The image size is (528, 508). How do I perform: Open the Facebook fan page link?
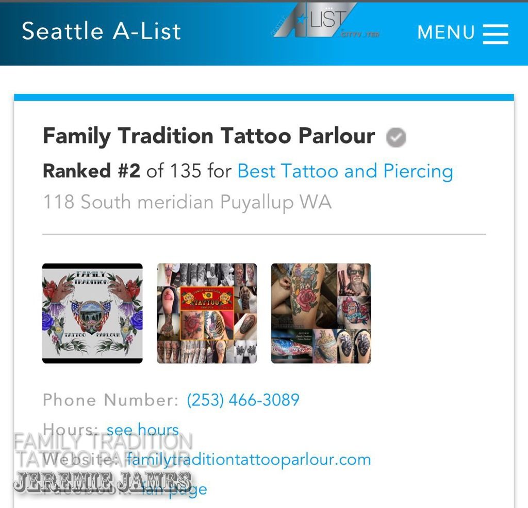point(174,489)
